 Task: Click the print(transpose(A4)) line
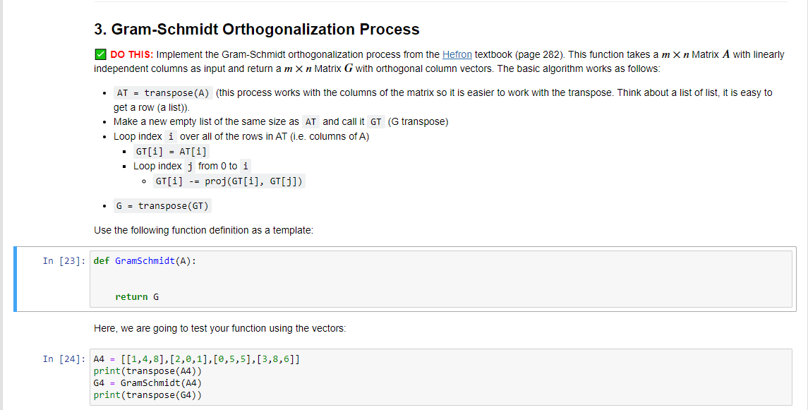[147, 371]
